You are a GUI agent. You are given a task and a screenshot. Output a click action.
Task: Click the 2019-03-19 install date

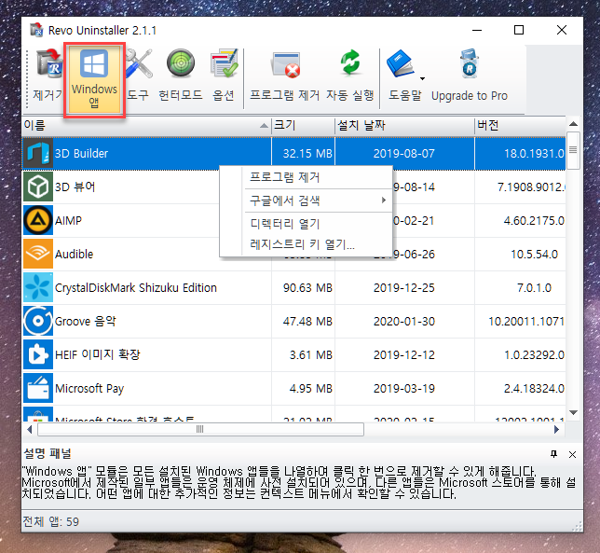coord(404,388)
